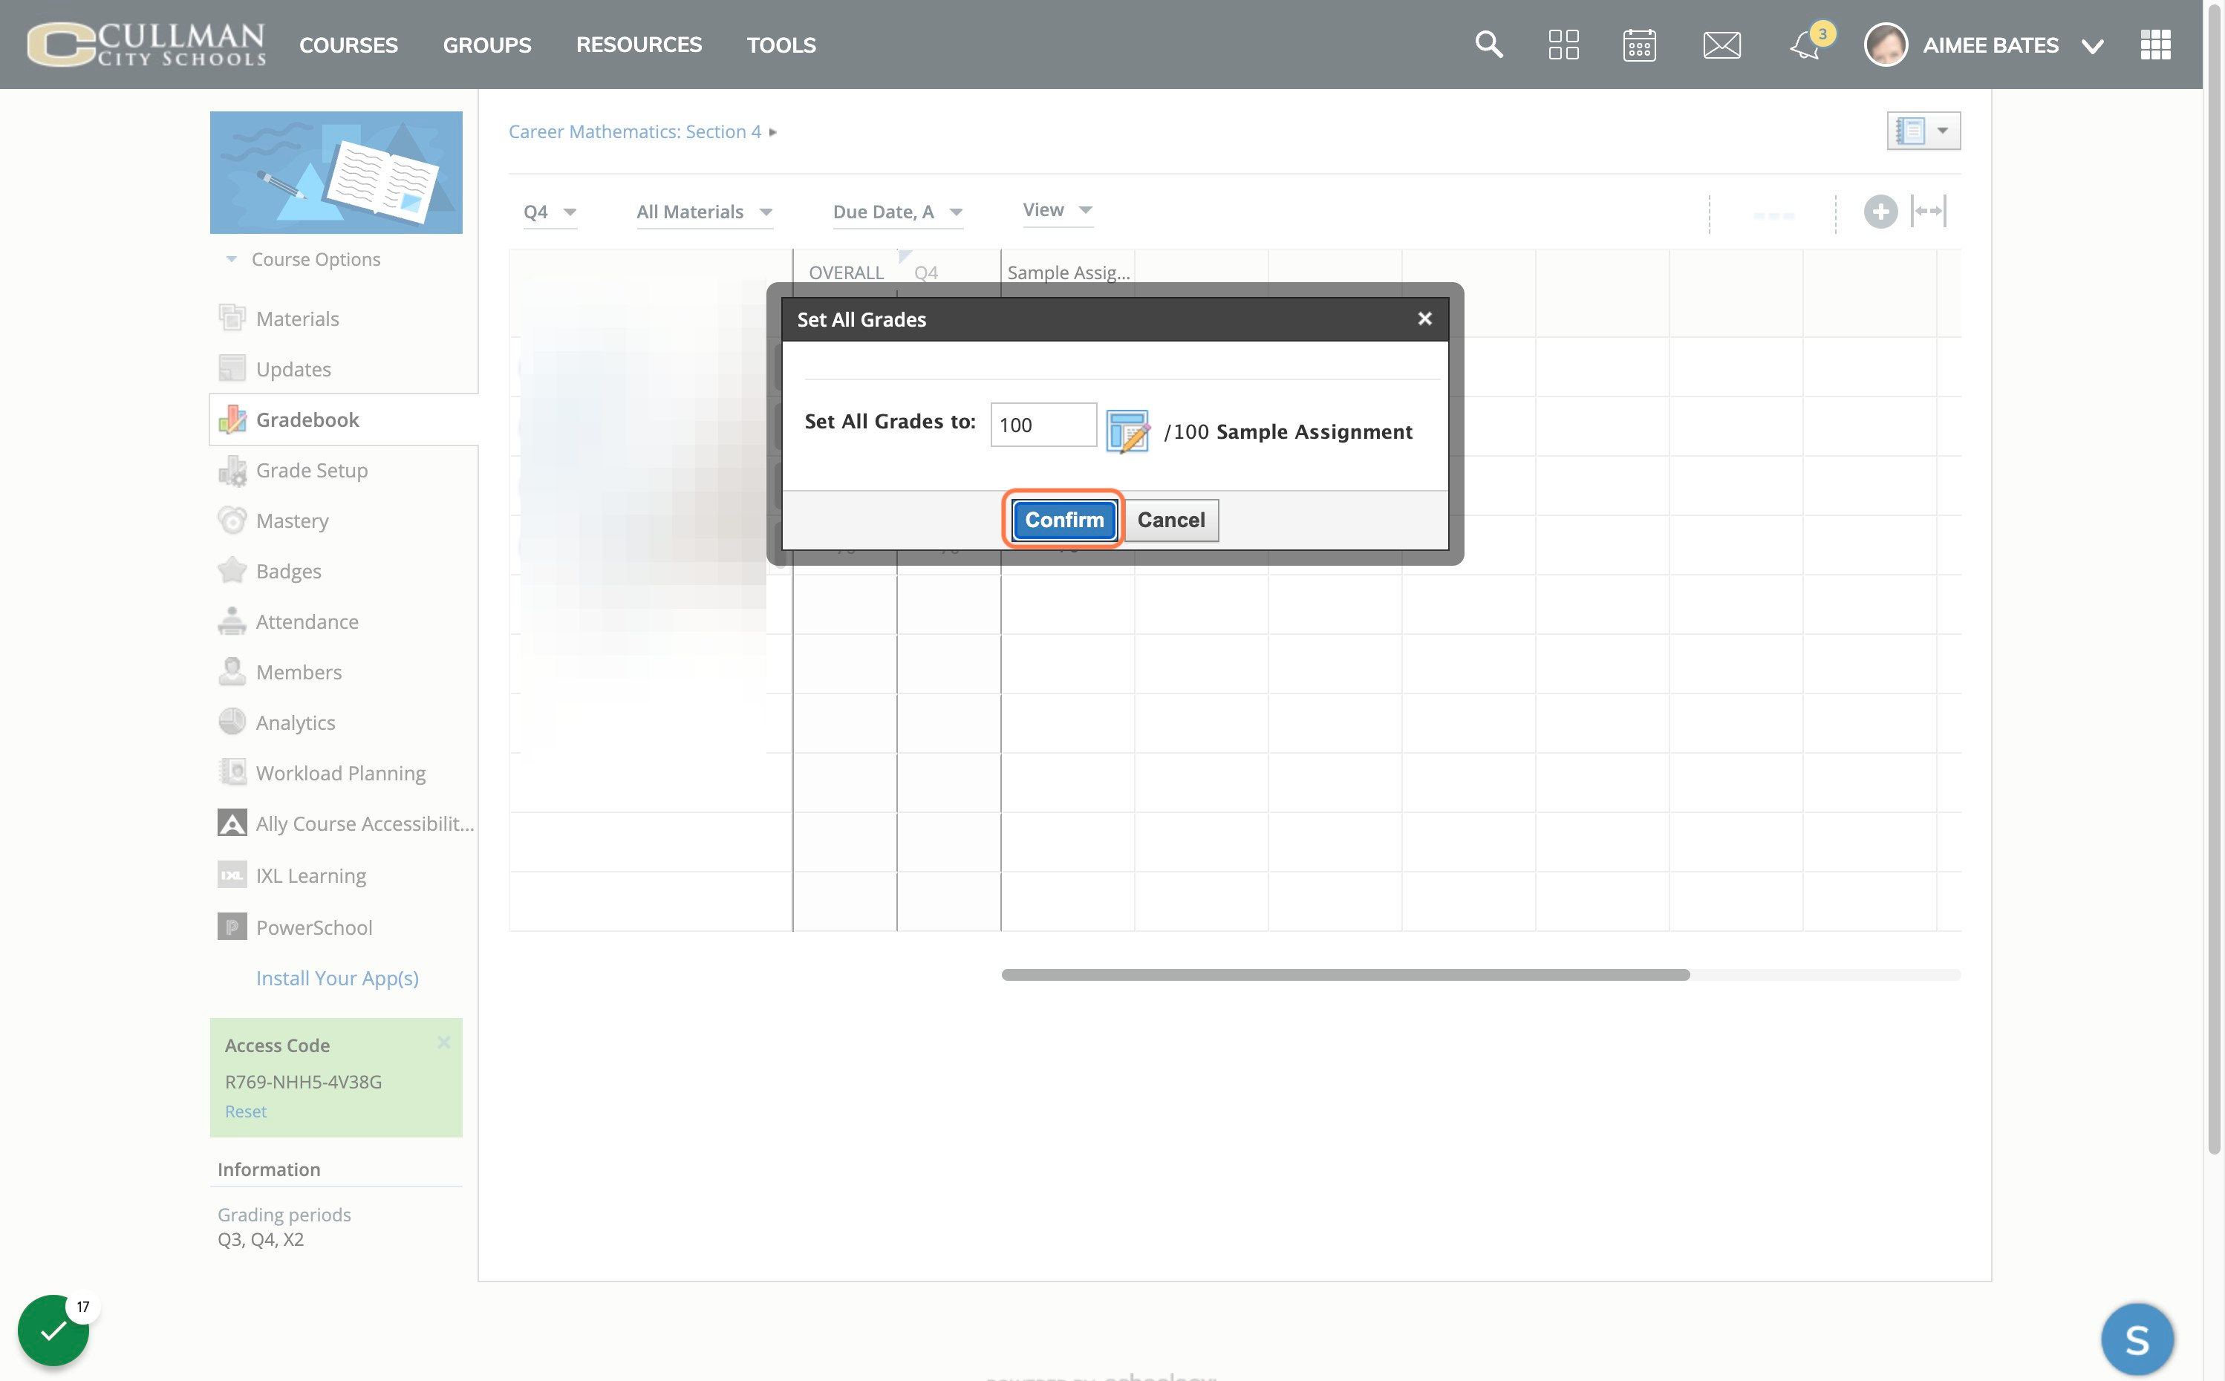The width and height of the screenshot is (2225, 1381).
Task: Click Career Mathematics: Section 4 breadcrumb link
Action: [x=635, y=131]
